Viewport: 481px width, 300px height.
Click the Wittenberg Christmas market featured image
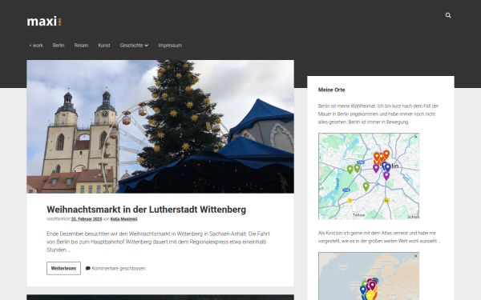160,126
